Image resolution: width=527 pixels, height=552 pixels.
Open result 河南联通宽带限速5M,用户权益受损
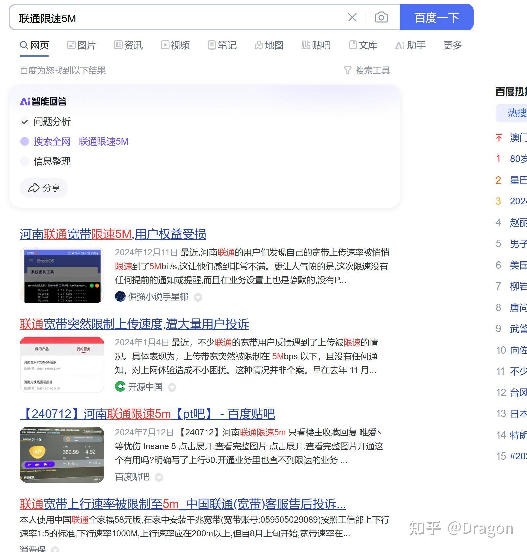[x=113, y=234]
